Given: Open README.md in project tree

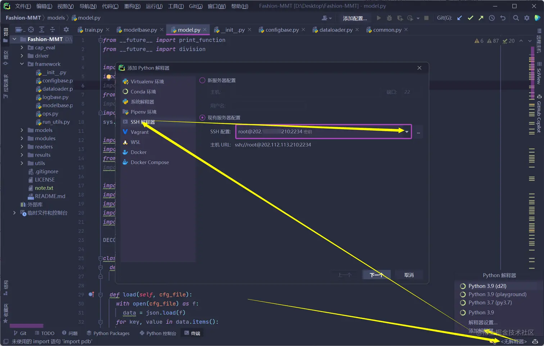Looking at the screenshot, I should pyautogui.click(x=50, y=196).
